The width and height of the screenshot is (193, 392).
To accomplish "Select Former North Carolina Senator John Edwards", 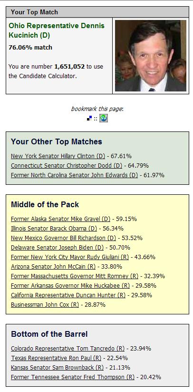I will click(x=74, y=175).
